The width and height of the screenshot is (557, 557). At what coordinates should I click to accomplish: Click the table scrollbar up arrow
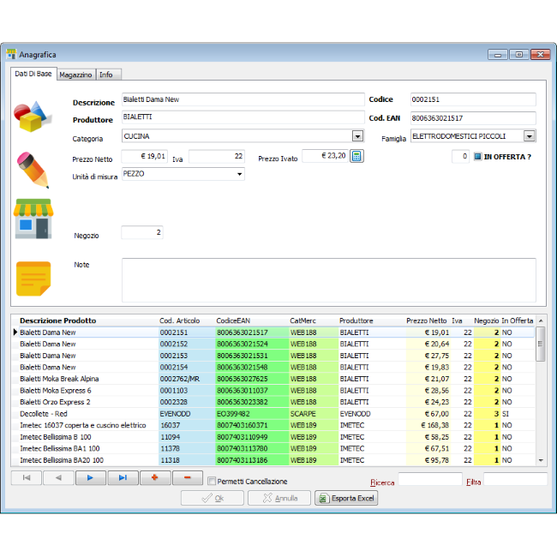(x=541, y=320)
